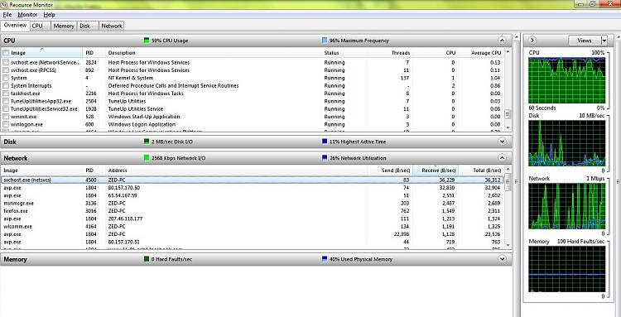
Task: Expand the Memory section chevron
Action: click(503, 259)
